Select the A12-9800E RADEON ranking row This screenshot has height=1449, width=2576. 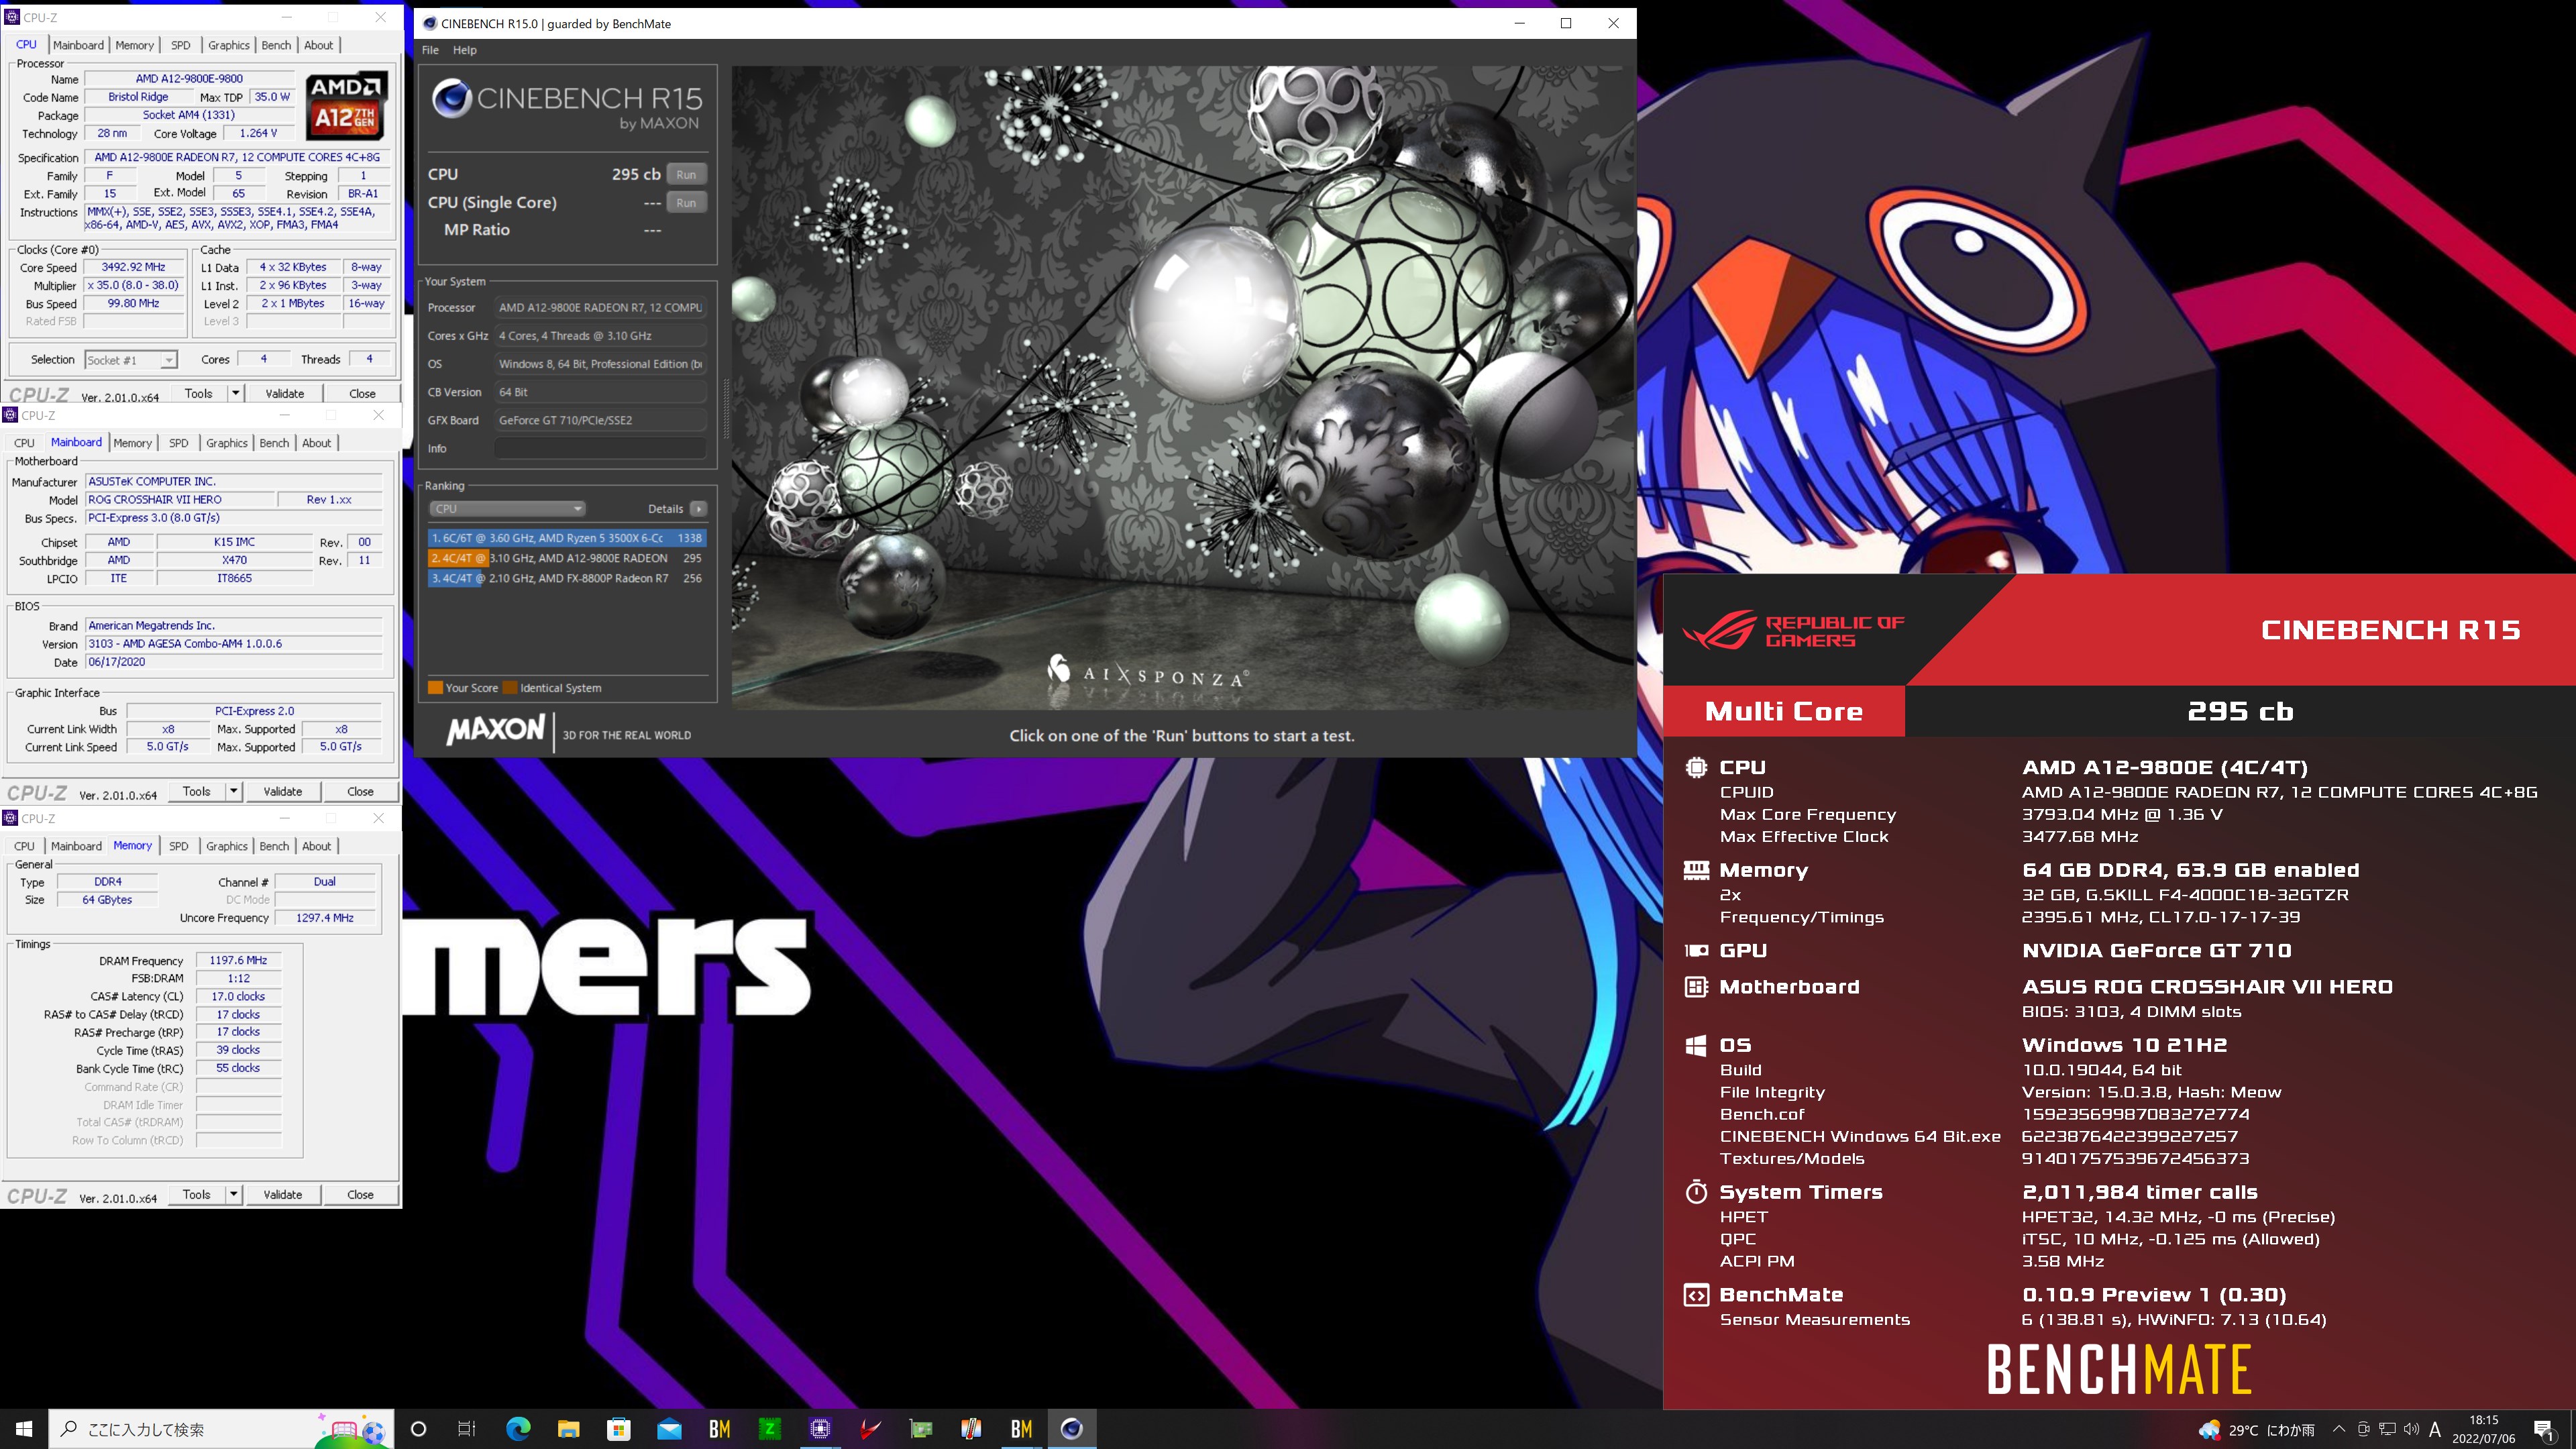[567, 558]
